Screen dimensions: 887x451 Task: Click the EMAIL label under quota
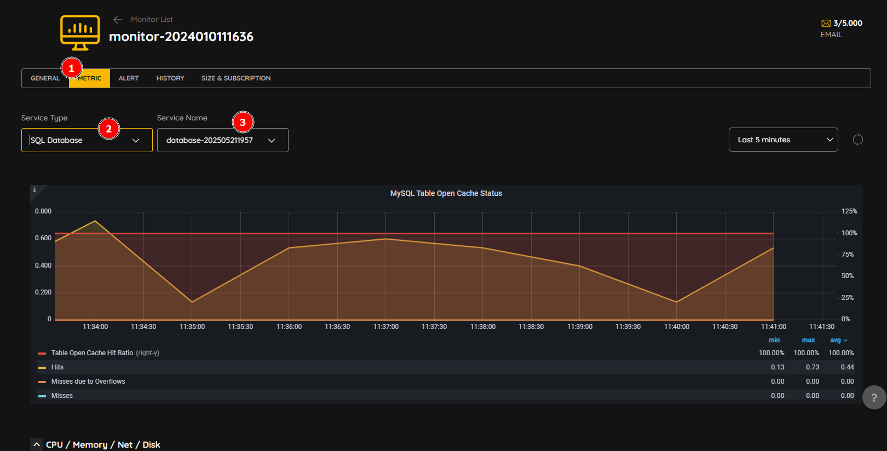pos(831,34)
